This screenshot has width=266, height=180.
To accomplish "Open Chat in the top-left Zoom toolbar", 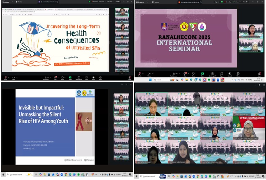I will pos(56,78).
